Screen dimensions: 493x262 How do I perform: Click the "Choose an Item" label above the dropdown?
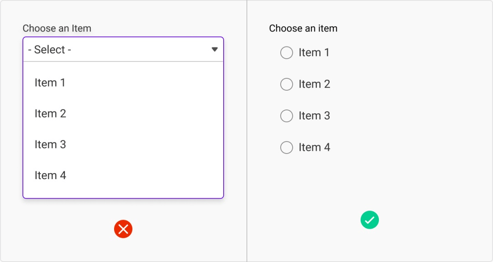pos(57,28)
